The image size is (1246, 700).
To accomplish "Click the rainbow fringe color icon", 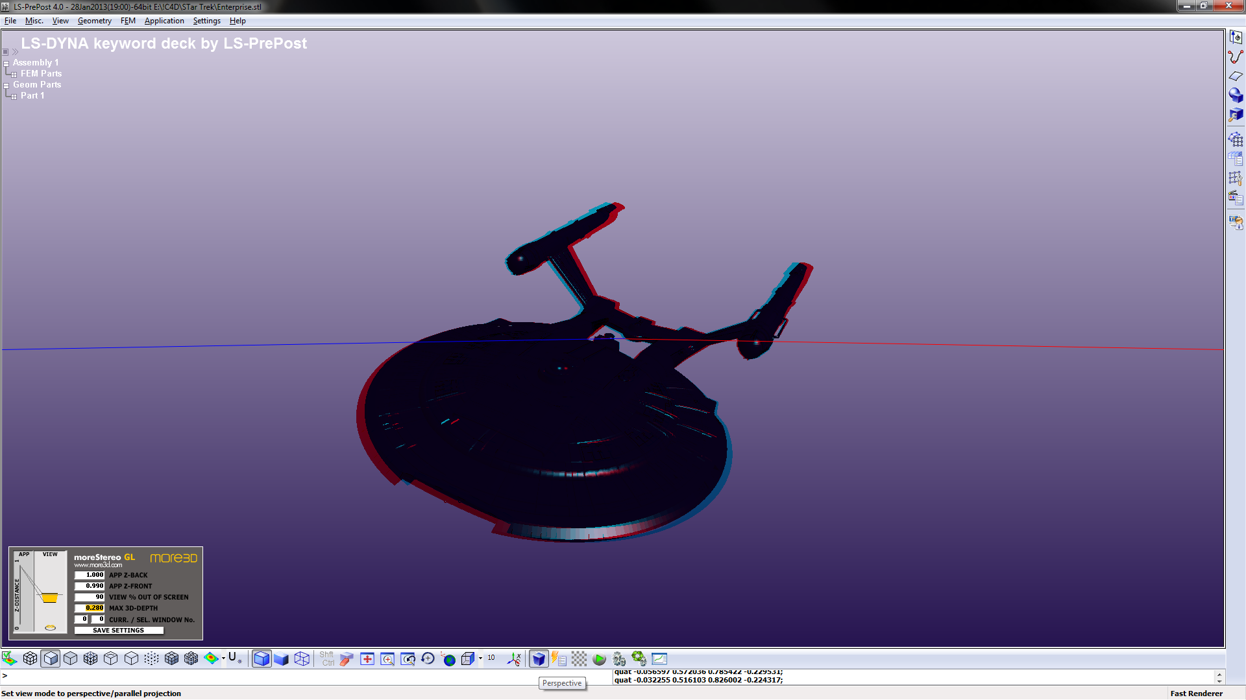I will click(211, 659).
